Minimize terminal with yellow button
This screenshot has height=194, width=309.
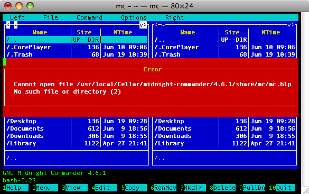[19, 6]
